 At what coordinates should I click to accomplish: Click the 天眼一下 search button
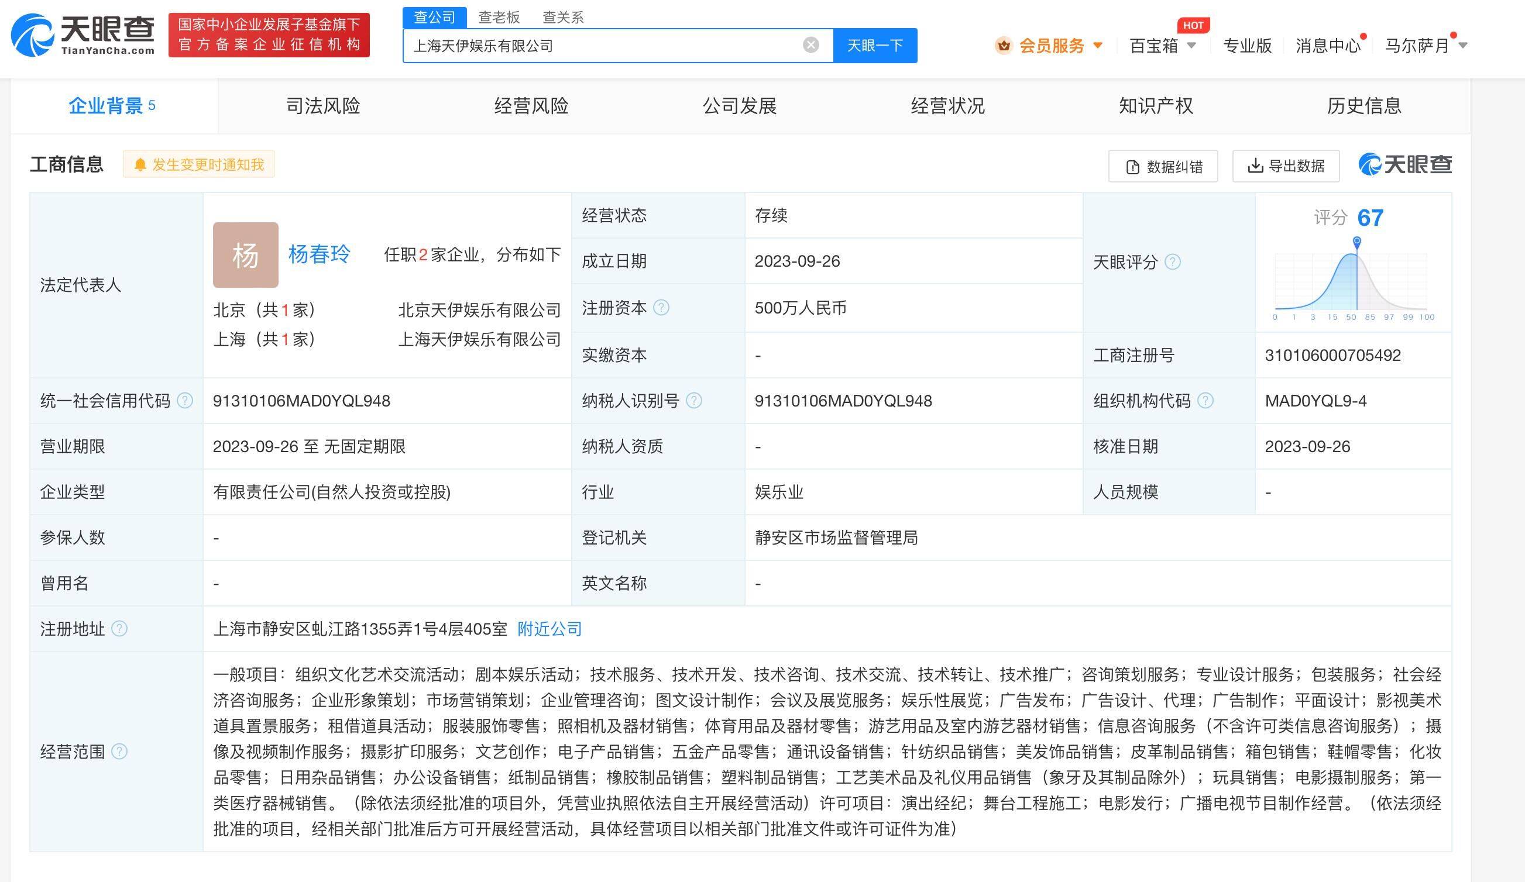coord(875,46)
